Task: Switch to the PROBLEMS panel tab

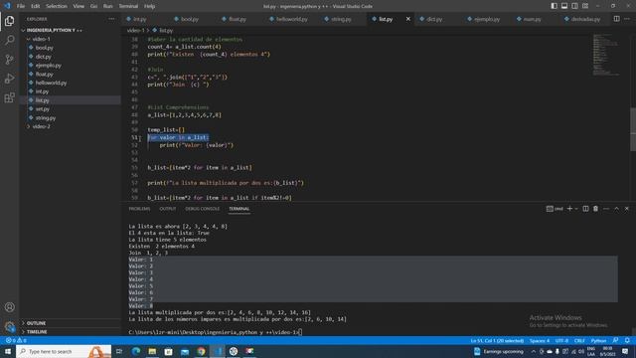Action: [139, 209]
